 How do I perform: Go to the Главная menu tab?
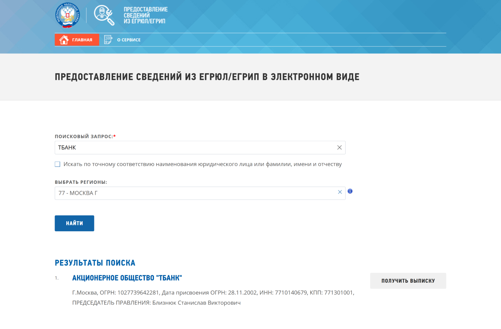point(77,40)
